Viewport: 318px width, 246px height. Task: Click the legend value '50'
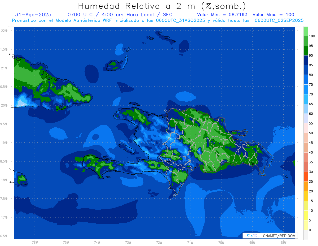[311, 133]
